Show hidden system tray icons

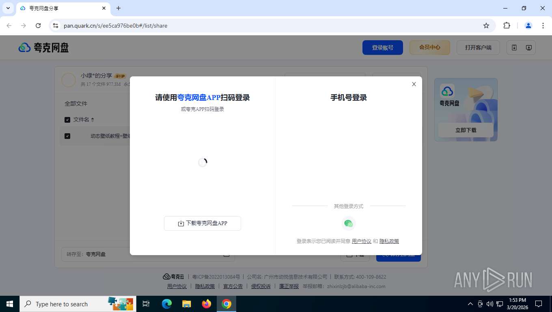coord(470,304)
